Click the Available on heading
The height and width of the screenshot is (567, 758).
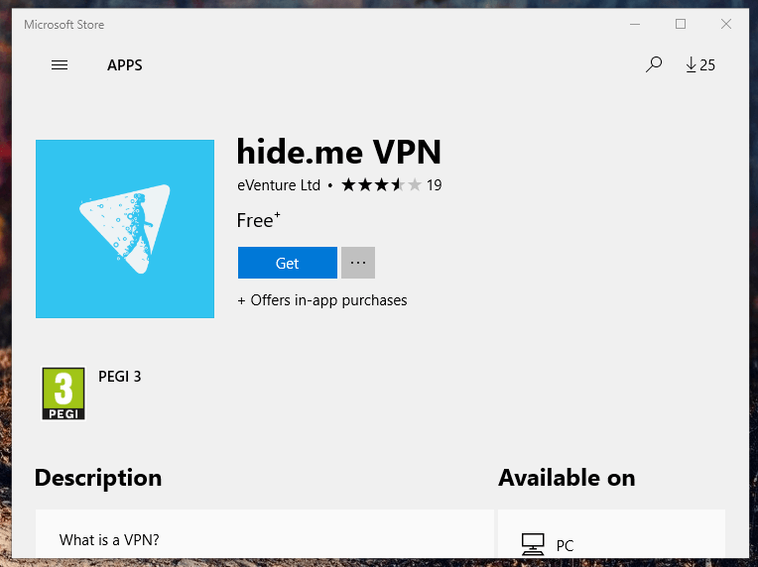pyautogui.click(x=567, y=478)
